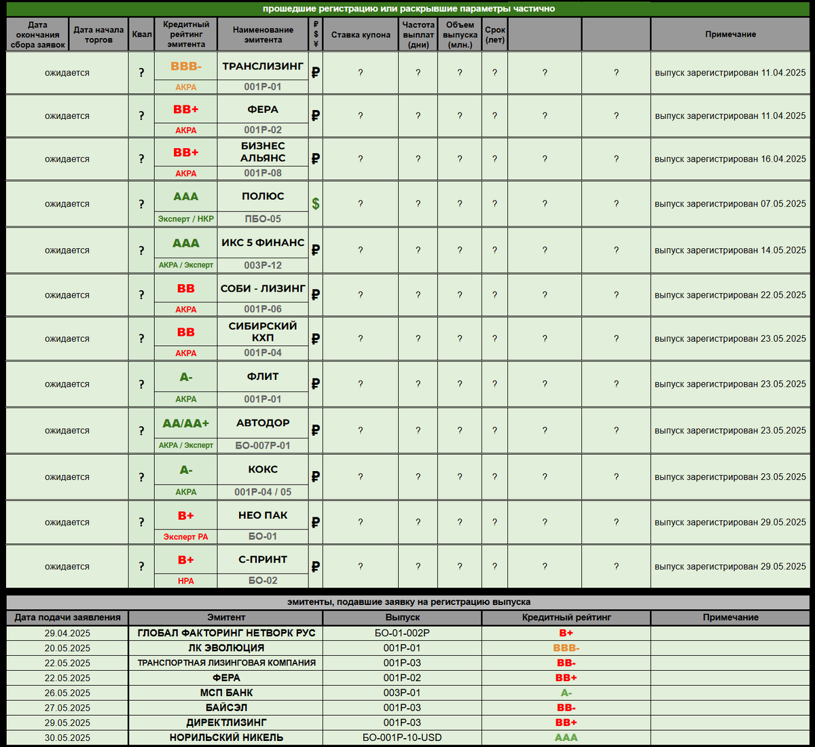Click the АВТОДОР issuer name cell
The image size is (815, 747).
pyautogui.click(x=263, y=423)
